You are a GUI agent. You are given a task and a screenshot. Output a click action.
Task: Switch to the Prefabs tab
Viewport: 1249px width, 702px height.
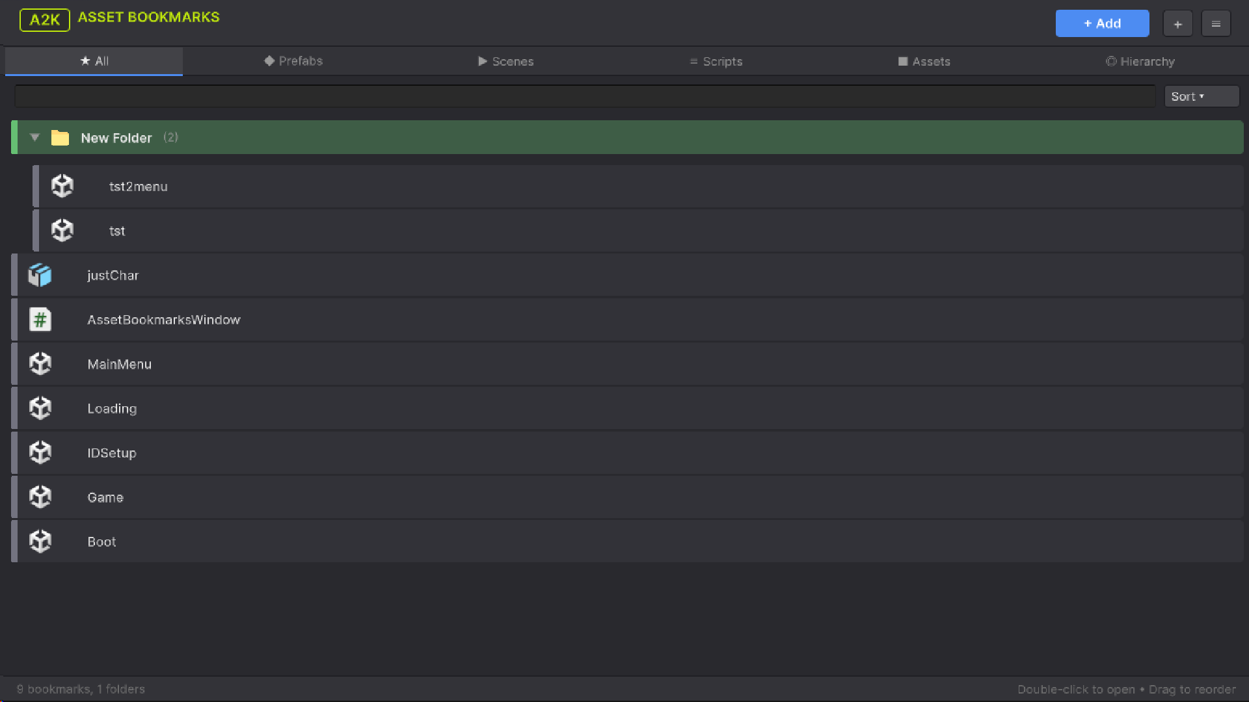293,61
